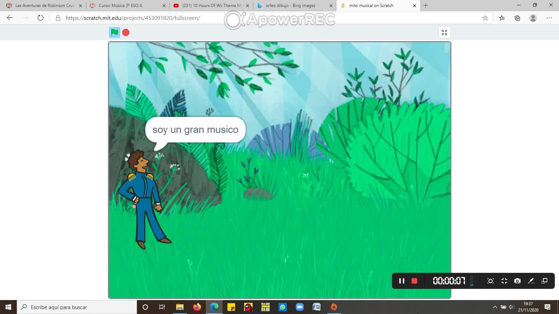Click the red stop sign button

pyautogui.click(x=126, y=32)
